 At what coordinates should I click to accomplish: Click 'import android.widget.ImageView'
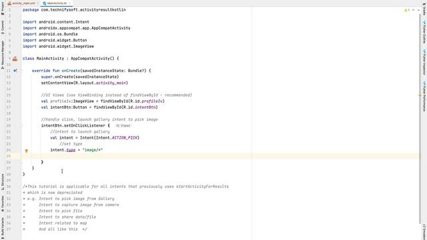58,46
